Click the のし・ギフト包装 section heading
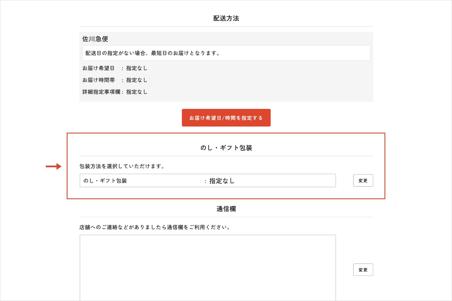Image resolution: width=452 pixels, height=301 pixels. tap(226, 148)
